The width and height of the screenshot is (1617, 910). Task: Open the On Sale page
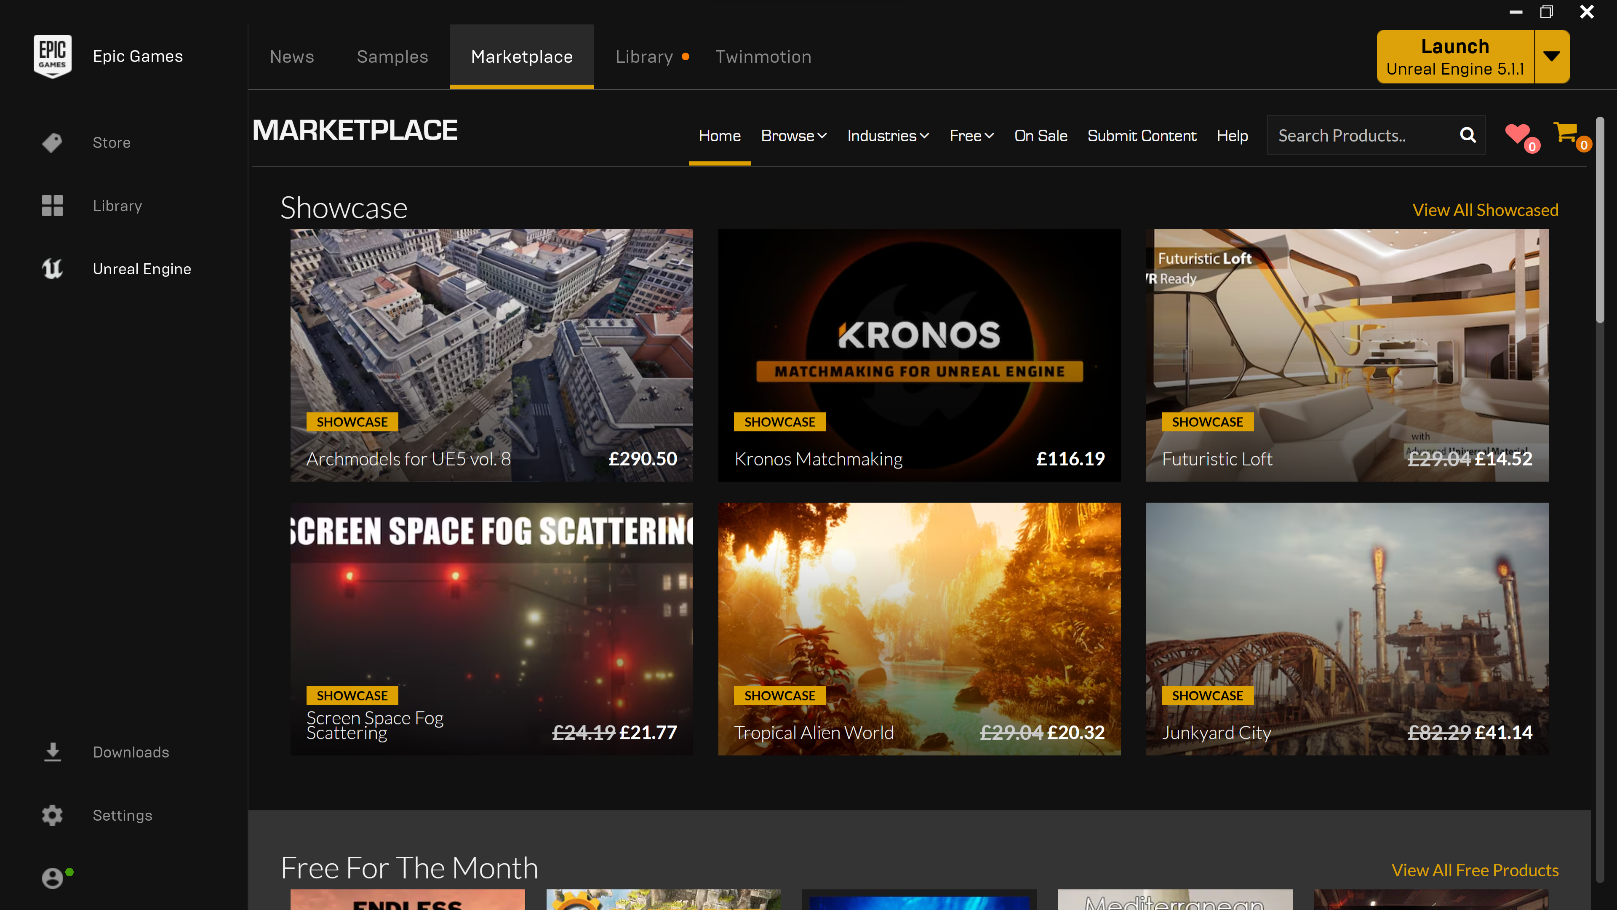click(x=1040, y=136)
